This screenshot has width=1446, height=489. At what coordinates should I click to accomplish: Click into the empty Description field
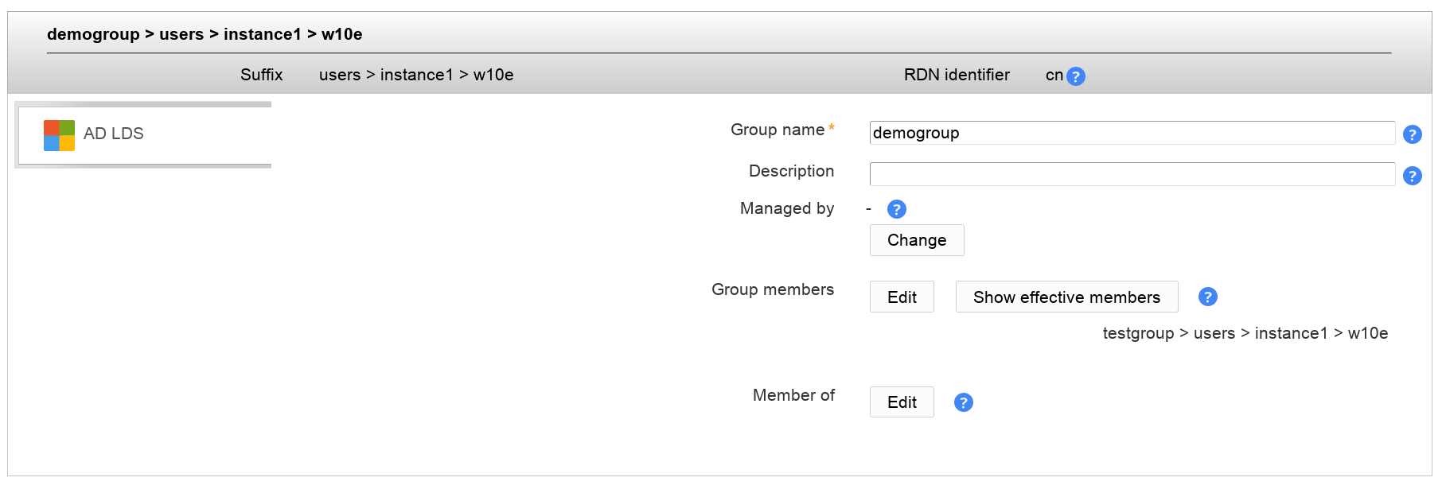click(x=1131, y=174)
